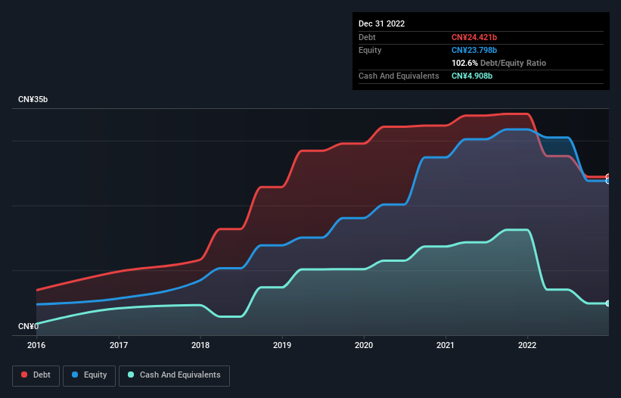This screenshot has width=621, height=398.
Task: Click the 2020 x-axis label
Action: click(364, 345)
